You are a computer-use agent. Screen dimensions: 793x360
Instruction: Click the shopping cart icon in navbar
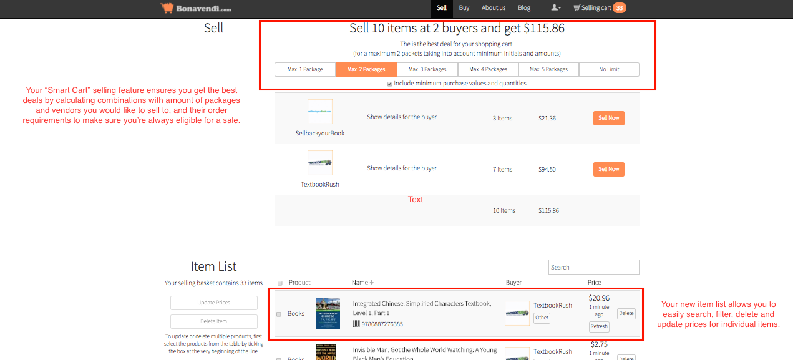point(577,8)
